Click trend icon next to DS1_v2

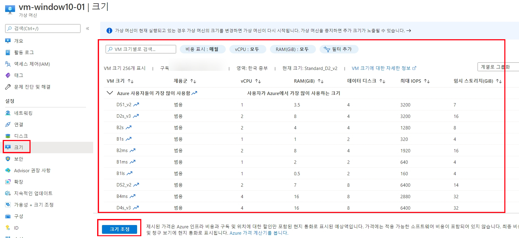click(x=136, y=104)
